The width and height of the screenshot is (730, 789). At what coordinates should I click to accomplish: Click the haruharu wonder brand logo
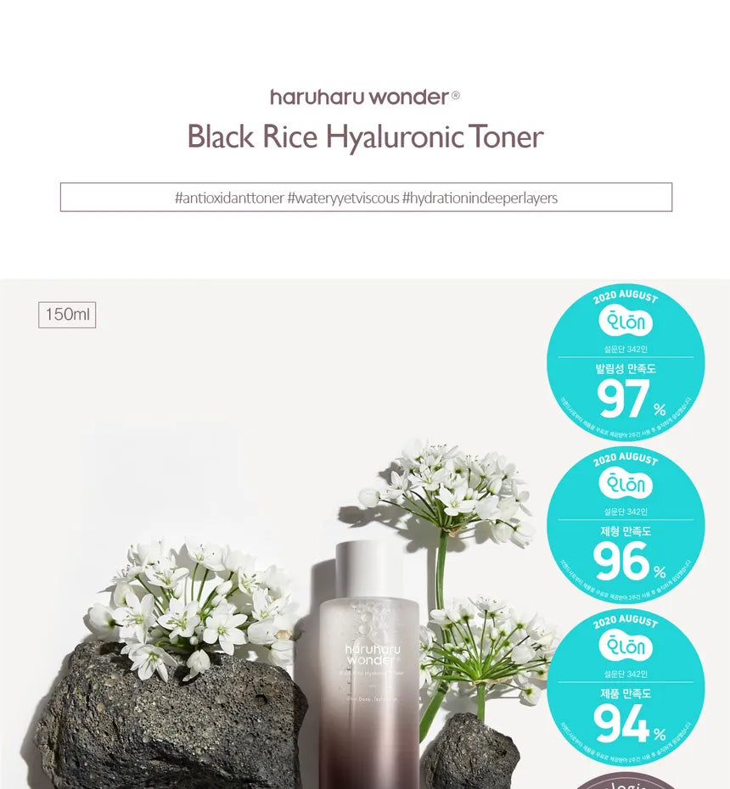[x=365, y=97]
